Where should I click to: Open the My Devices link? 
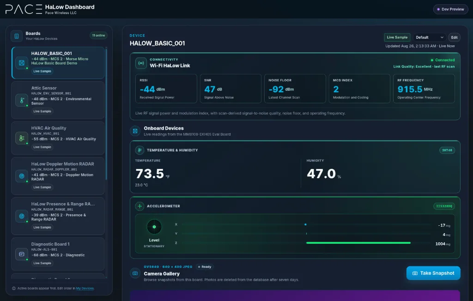point(85,289)
